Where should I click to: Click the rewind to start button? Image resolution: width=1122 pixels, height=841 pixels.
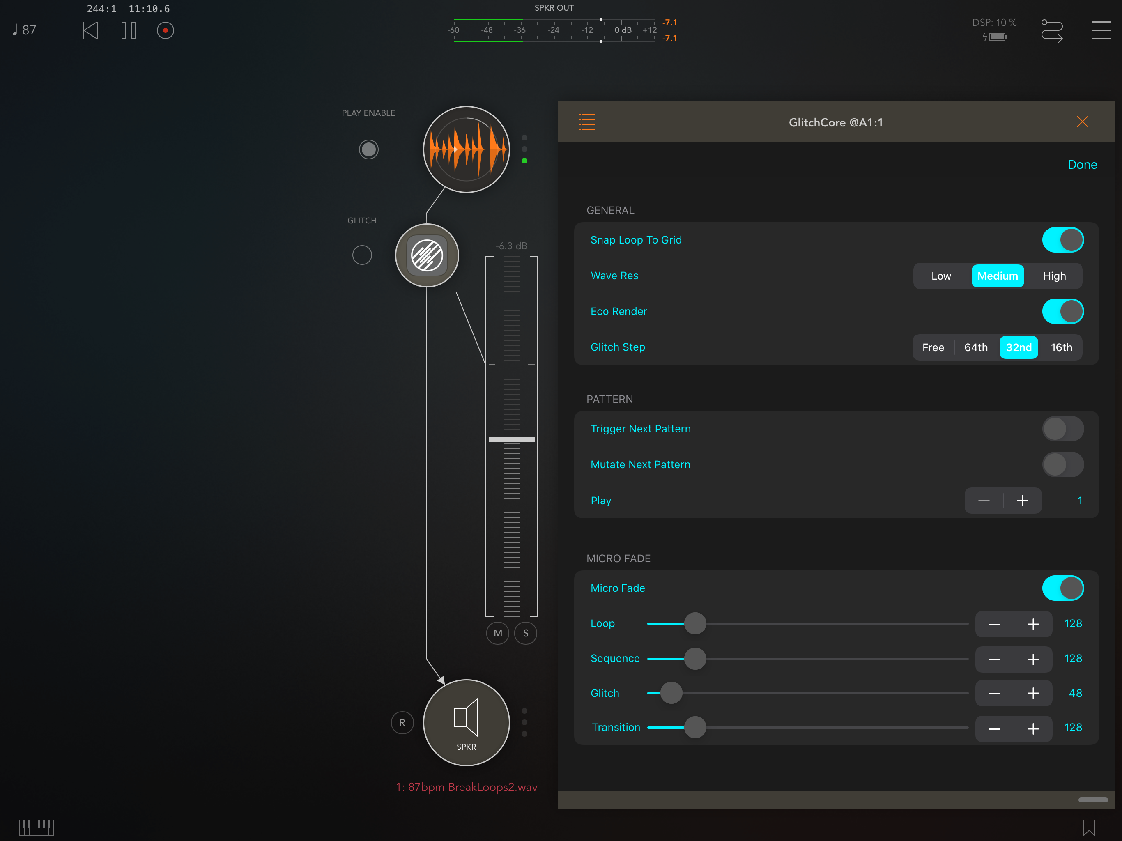tap(90, 30)
